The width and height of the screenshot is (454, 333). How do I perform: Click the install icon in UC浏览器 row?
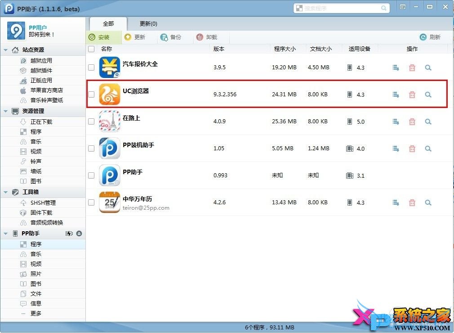point(396,95)
